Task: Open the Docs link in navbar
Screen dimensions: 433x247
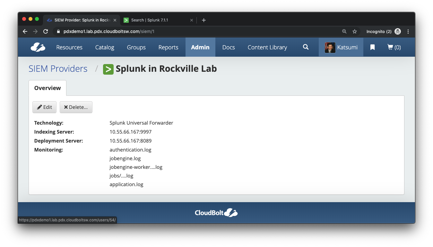Action: [x=229, y=47]
